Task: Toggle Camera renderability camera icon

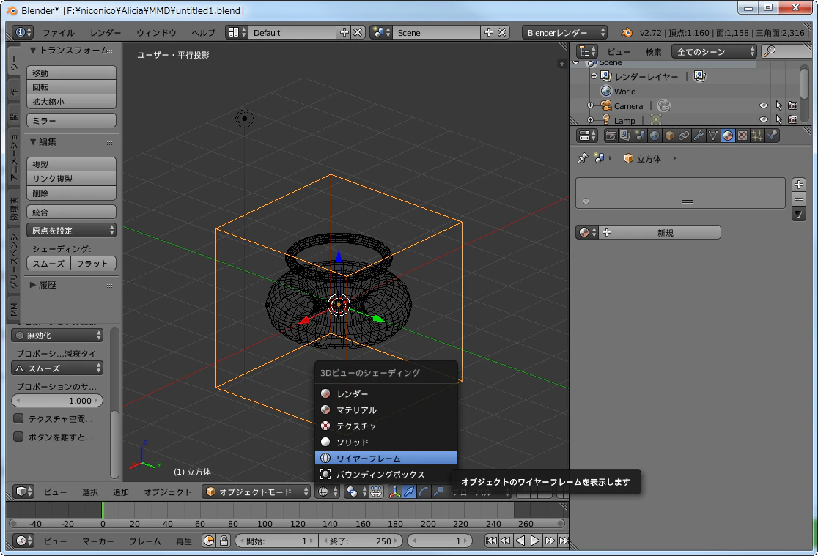Action: tap(792, 106)
